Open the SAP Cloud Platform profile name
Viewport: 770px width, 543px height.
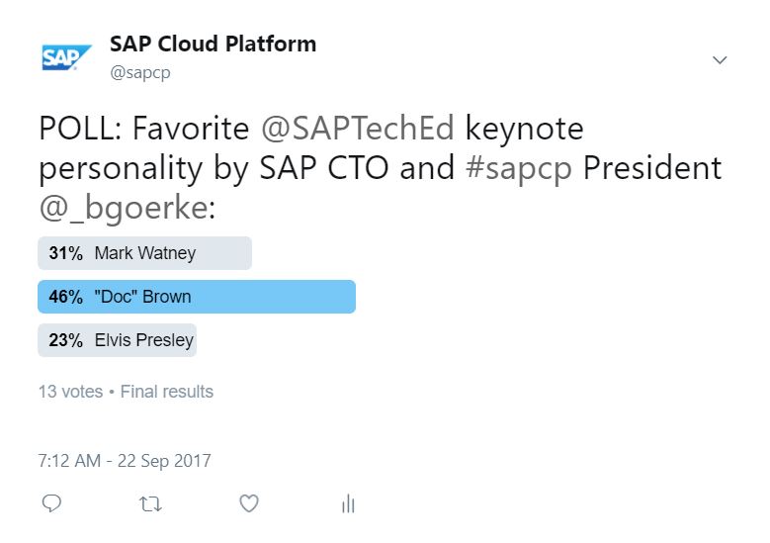(x=213, y=45)
